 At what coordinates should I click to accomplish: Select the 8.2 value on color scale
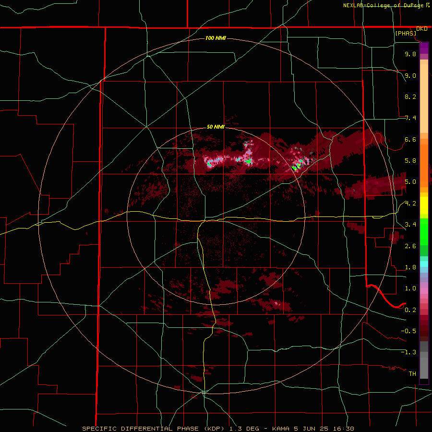coord(410,96)
